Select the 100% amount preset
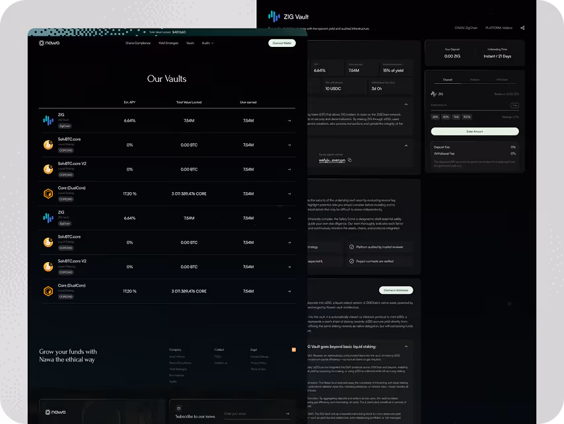The height and width of the screenshot is (424, 564). [467, 118]
